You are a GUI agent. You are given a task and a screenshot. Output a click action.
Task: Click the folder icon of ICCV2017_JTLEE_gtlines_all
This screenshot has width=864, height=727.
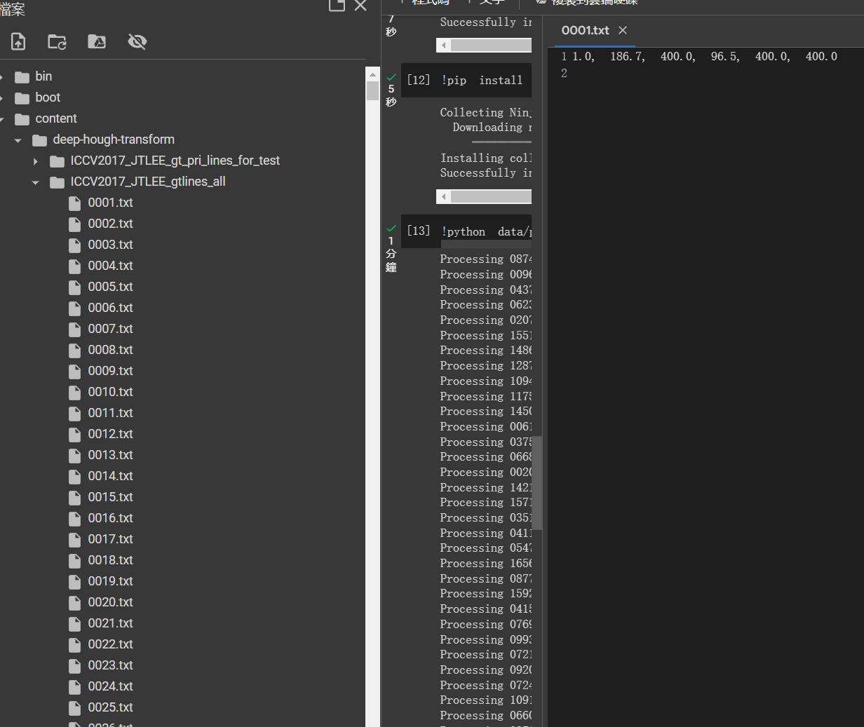tap(56, 182)
